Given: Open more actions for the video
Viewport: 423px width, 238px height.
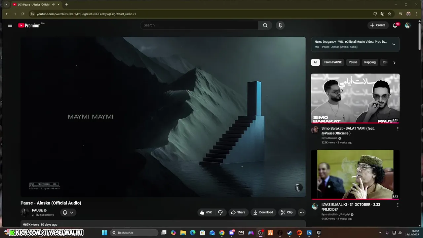Looking at the screenshot, I should [301, 212].
